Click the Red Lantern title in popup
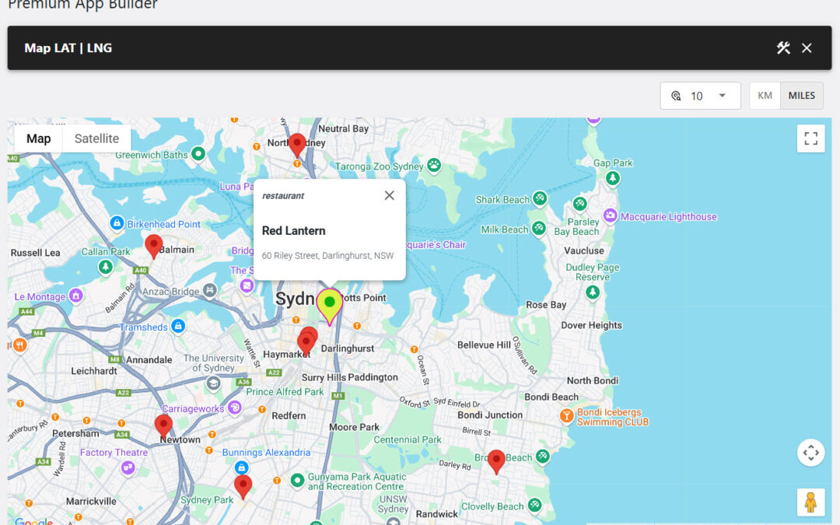Image resolution: width=840 pixels, height=525 pixels. point(293,231)
